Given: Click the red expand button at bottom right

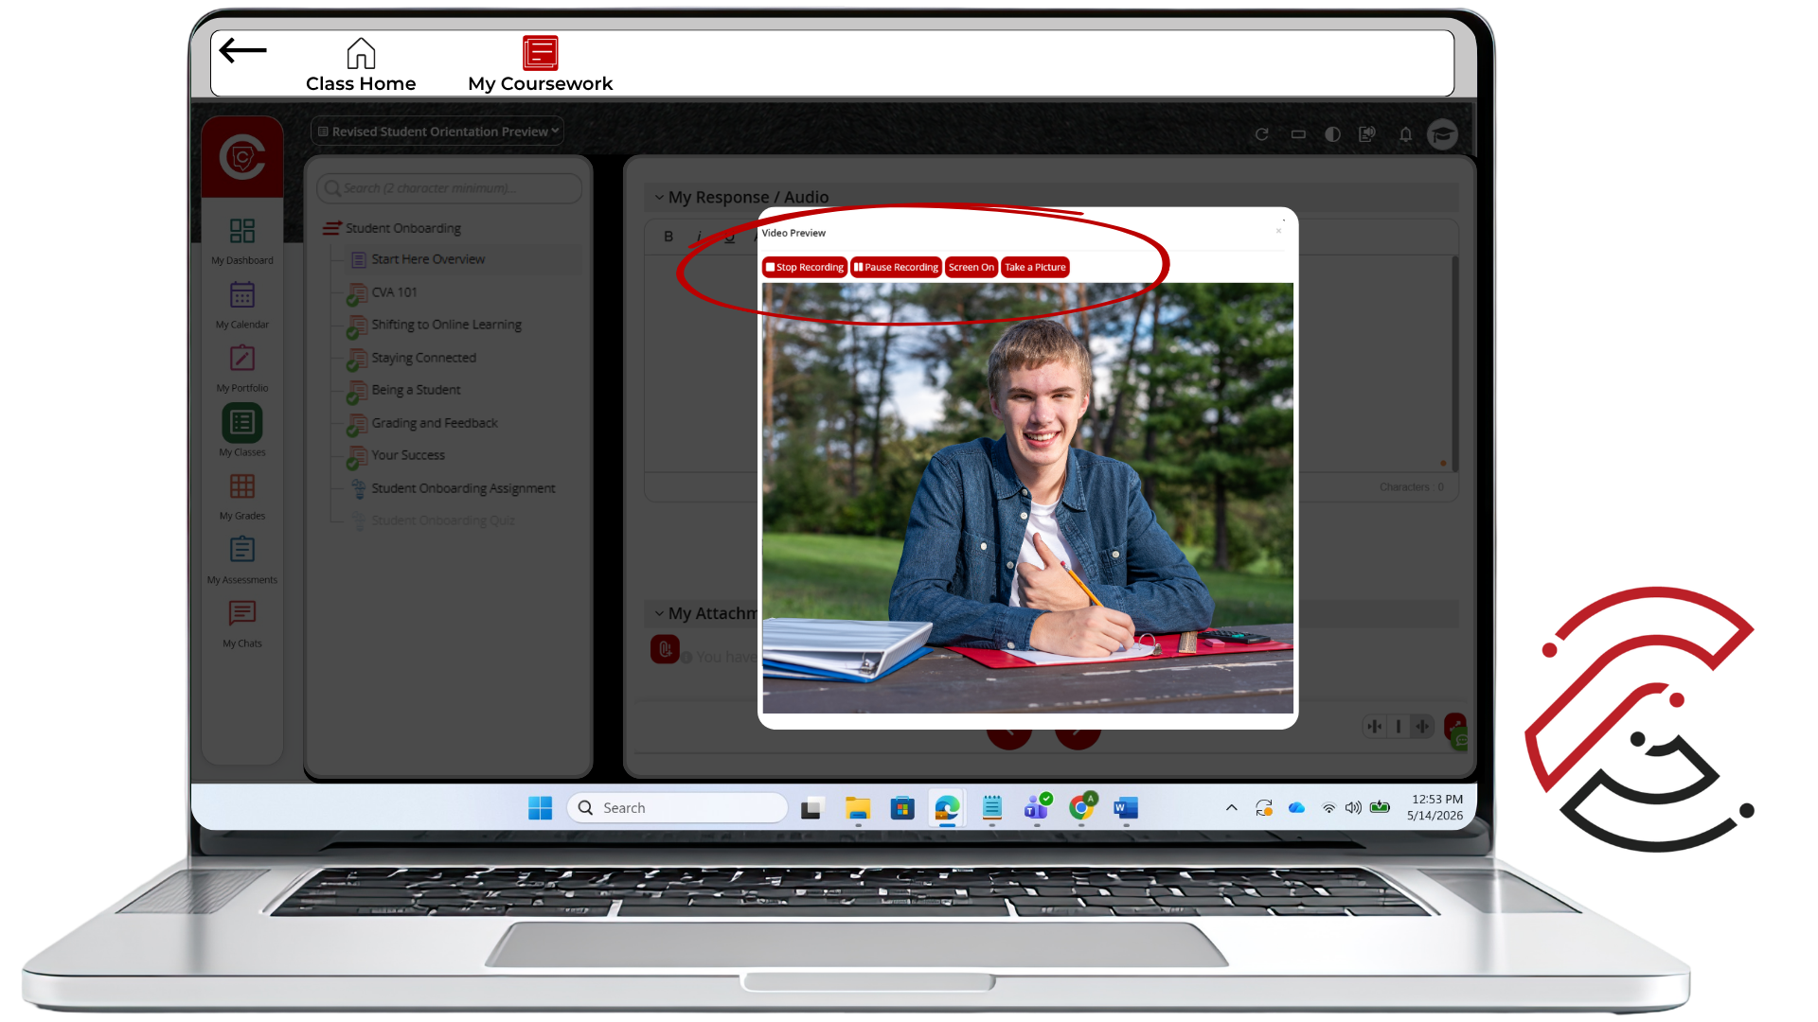Looking at the screenshot, I should click(x=1455, y=723).
